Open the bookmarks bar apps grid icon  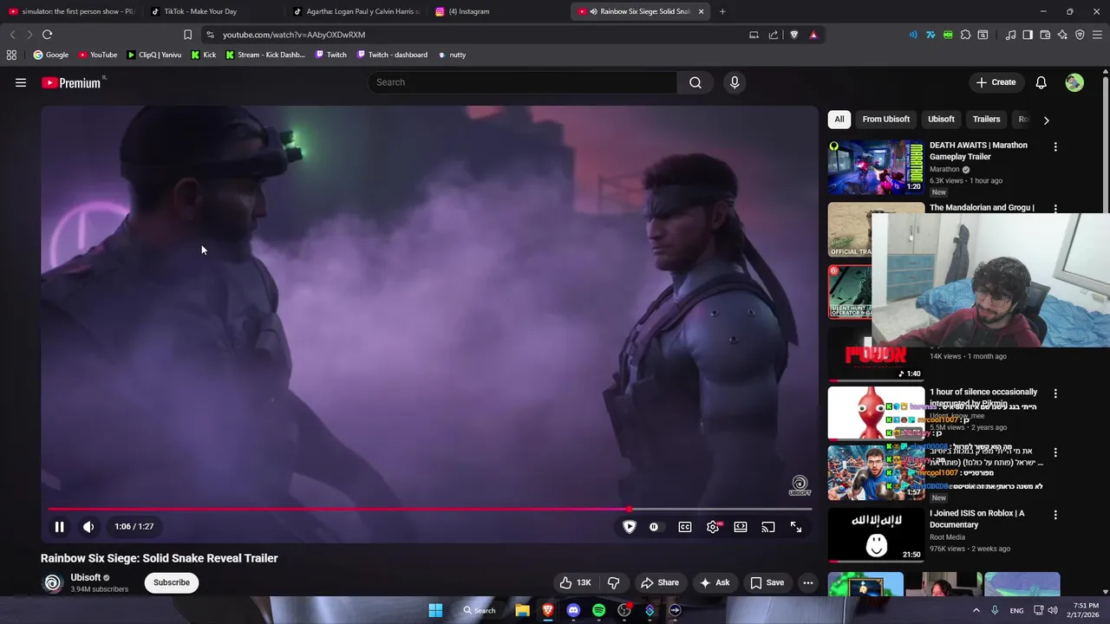click(x=11, y=55)
